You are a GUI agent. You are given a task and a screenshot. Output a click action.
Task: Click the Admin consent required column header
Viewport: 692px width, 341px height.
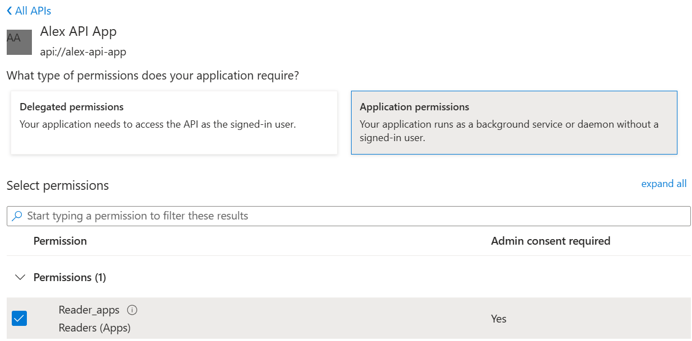pyautogui.click(x=550, y=241)
